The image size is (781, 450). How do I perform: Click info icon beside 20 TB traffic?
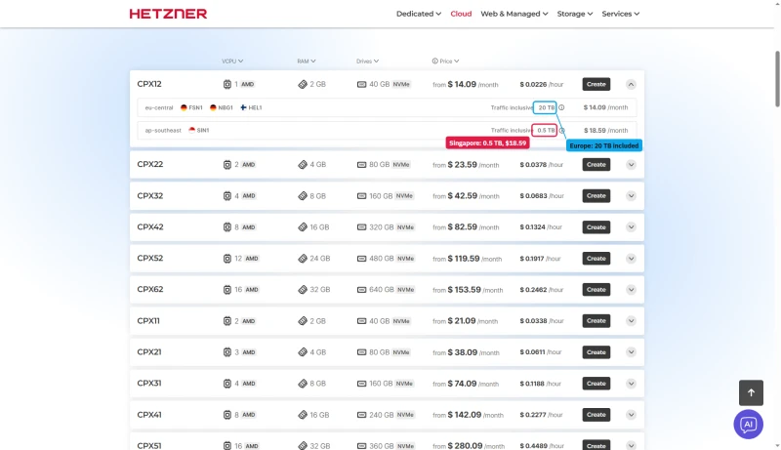[561, 107]
